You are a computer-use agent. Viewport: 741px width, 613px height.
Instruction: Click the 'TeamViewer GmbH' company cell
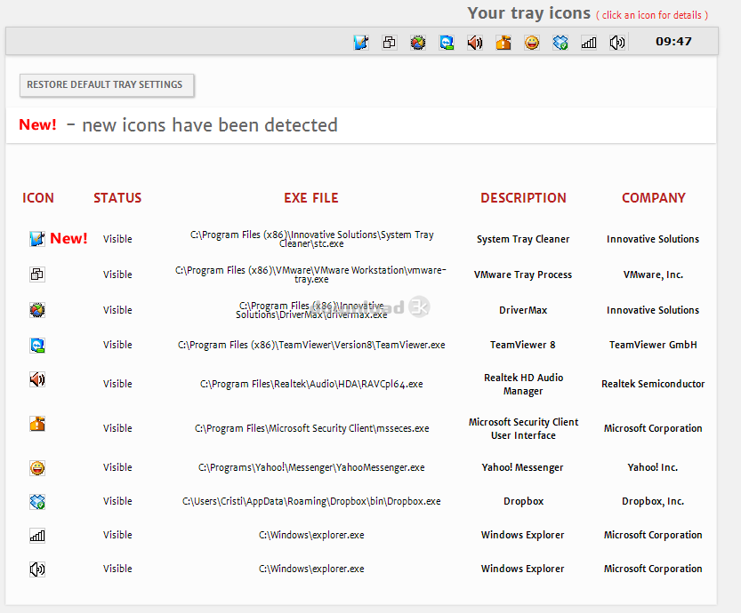tap(653, 345)
